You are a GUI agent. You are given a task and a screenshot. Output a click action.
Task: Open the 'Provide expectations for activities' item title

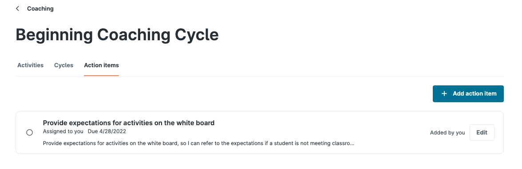pos(129,123)
